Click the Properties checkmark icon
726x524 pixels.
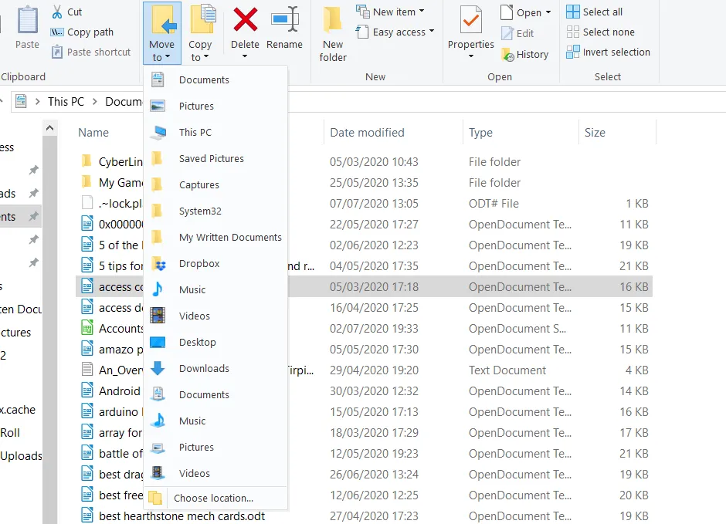point(470,19)
